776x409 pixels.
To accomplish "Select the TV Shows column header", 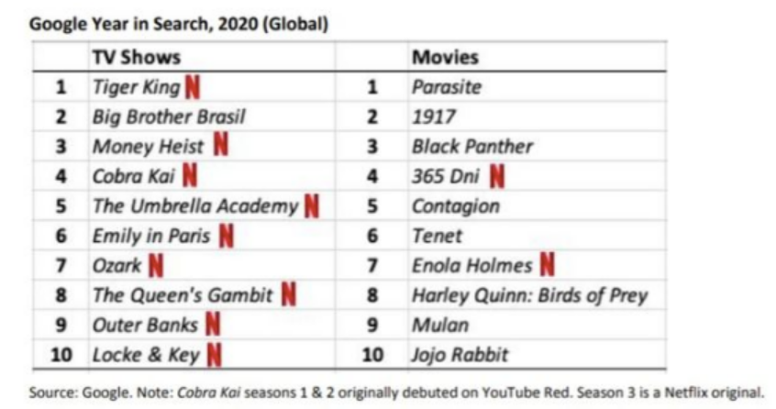I will pos(136,57).
